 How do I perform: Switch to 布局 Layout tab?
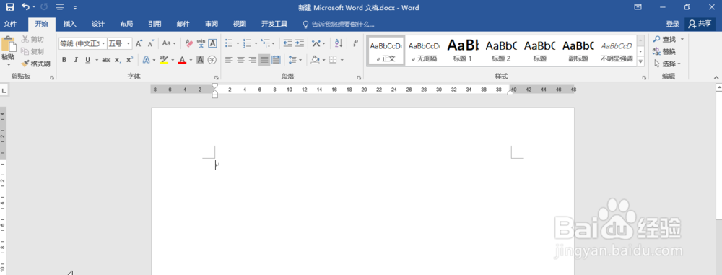point(126,24)
